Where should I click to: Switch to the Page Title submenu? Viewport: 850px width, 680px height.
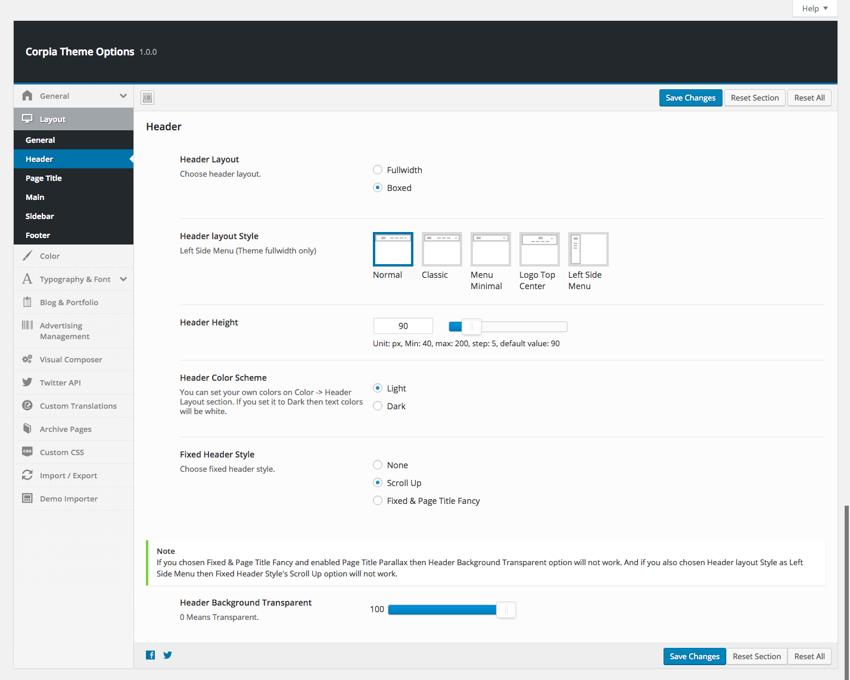point(43,178)
